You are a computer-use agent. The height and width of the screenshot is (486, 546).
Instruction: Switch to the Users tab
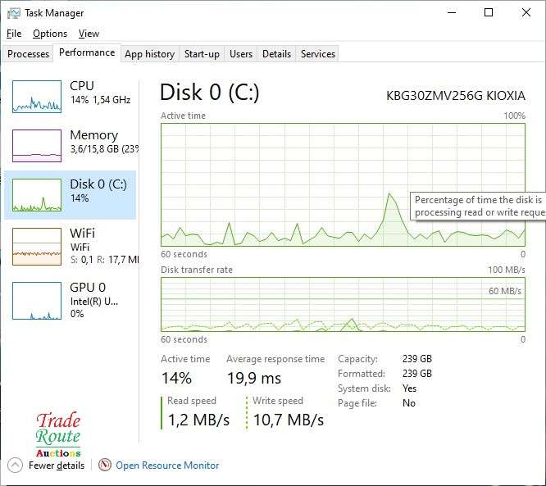pos(241,54)
